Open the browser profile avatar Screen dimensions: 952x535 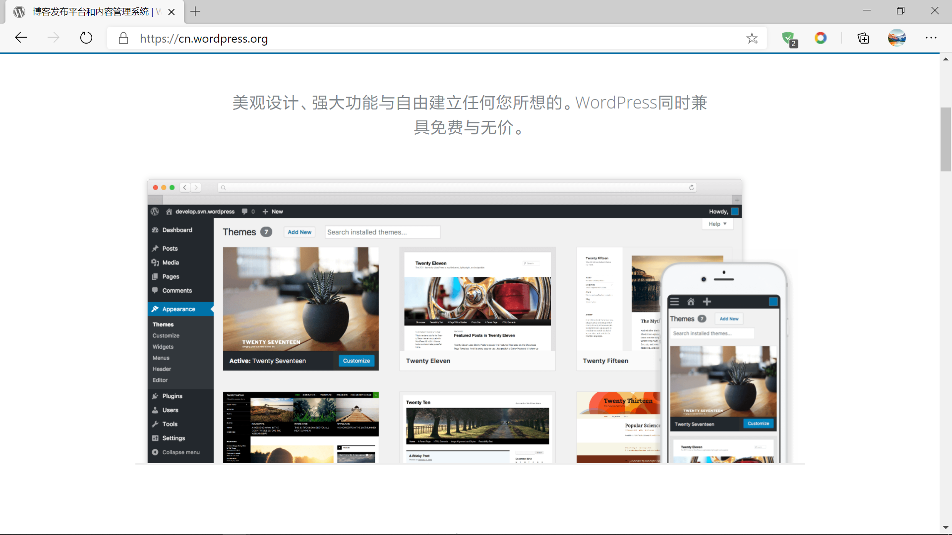pos(896,38)
